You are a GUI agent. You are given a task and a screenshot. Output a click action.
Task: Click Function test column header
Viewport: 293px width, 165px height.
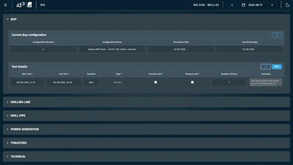point(155,74)
